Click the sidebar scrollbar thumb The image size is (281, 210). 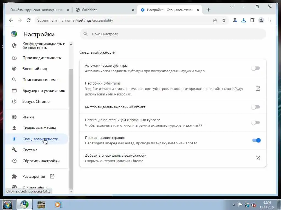pos(71,129)
